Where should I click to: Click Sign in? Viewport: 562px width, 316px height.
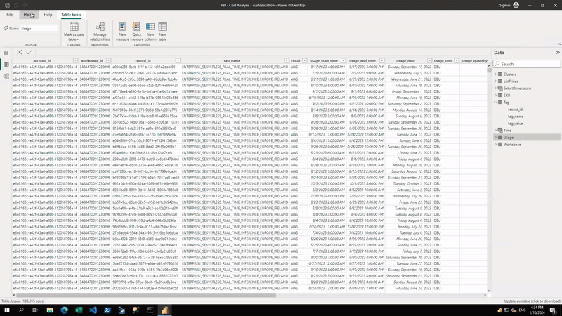[503, 5]
